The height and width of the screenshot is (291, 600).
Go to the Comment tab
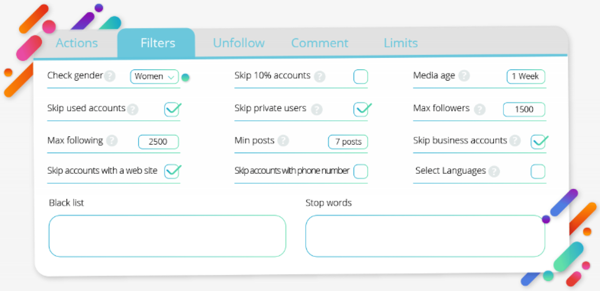320,43
